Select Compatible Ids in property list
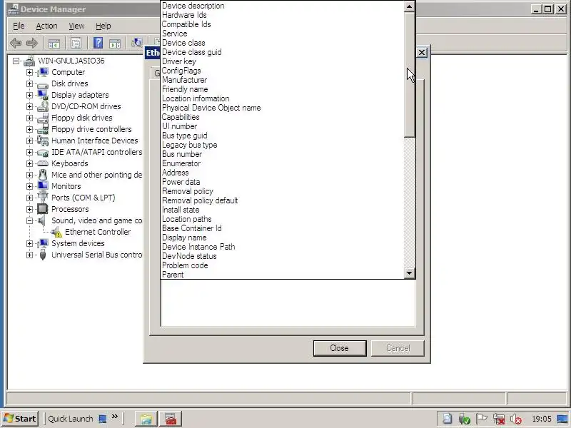571x428 pixels. (283, 24)
